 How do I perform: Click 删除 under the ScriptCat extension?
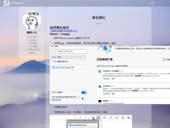[x=113, y=94]
